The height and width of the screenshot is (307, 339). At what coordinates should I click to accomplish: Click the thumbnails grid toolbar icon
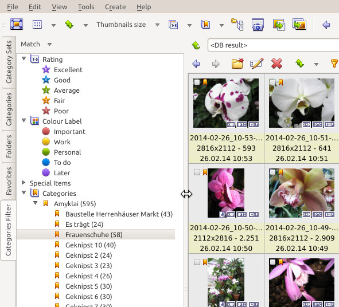37,25
